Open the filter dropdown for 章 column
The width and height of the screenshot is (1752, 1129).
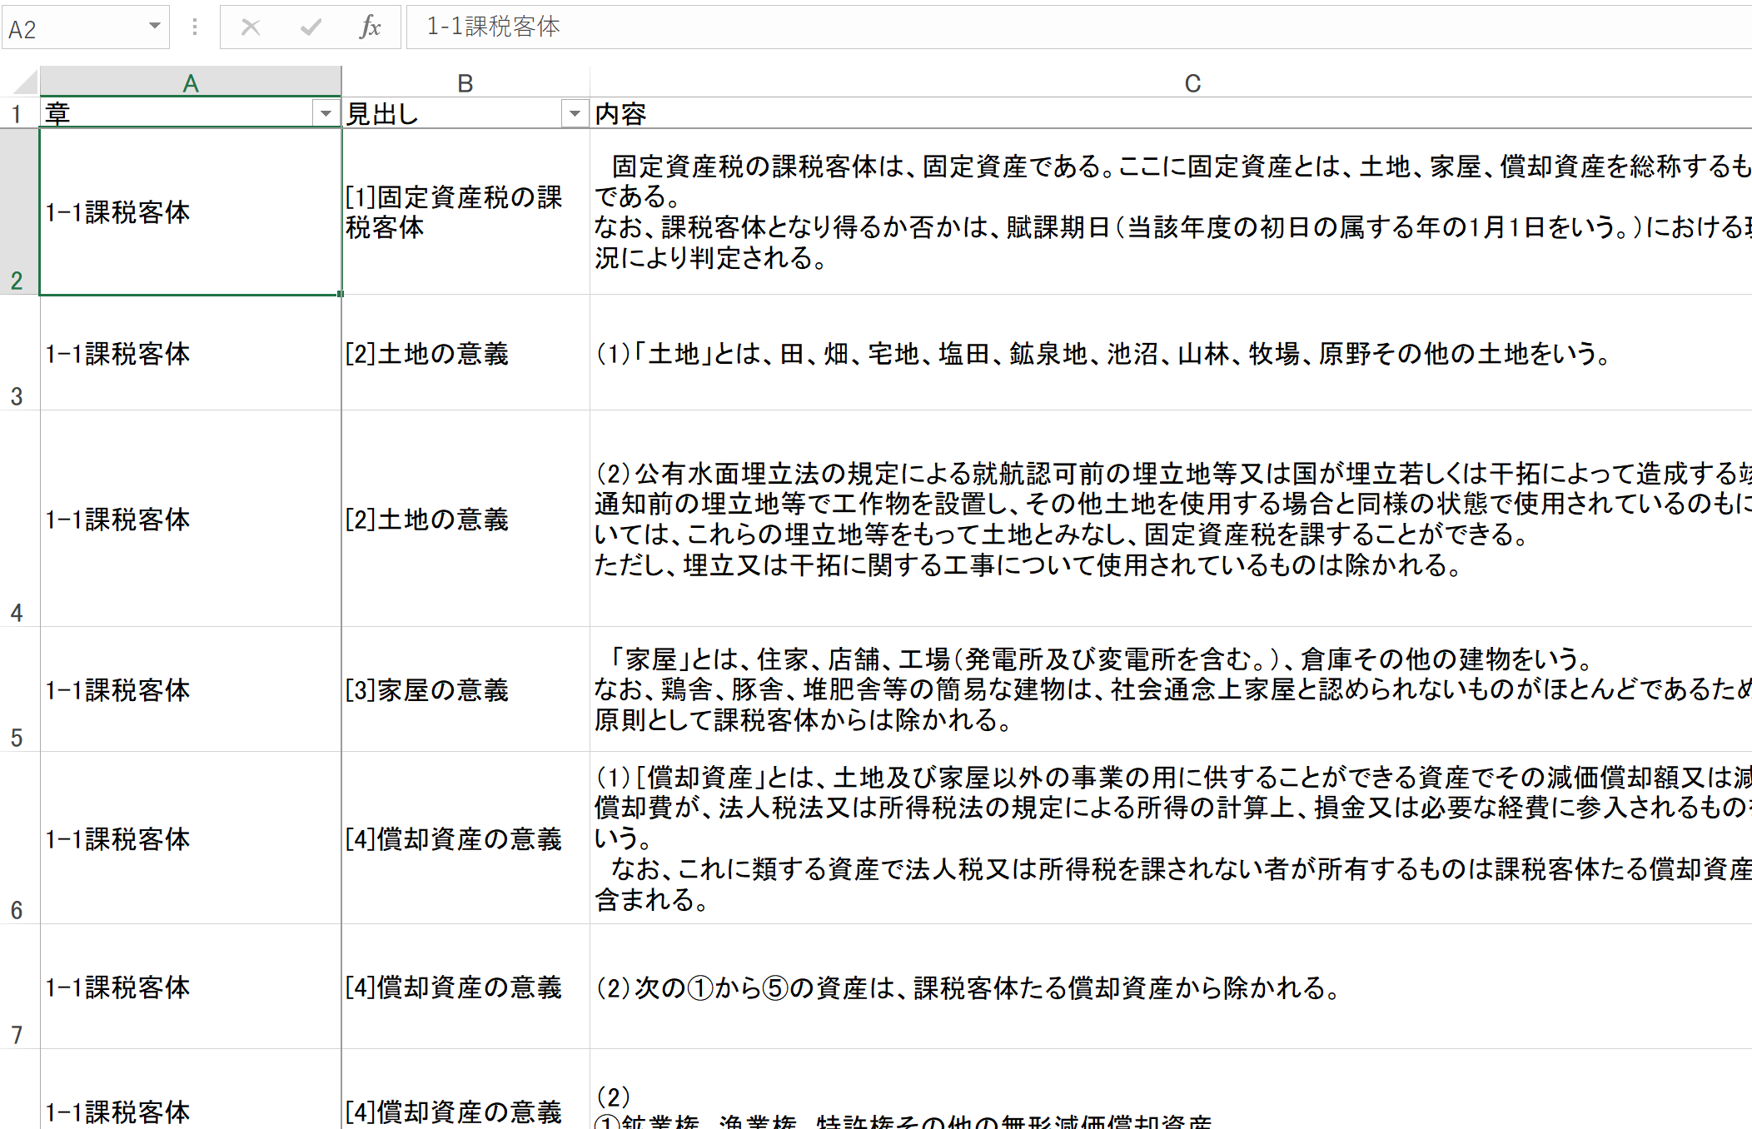(326, 113)
